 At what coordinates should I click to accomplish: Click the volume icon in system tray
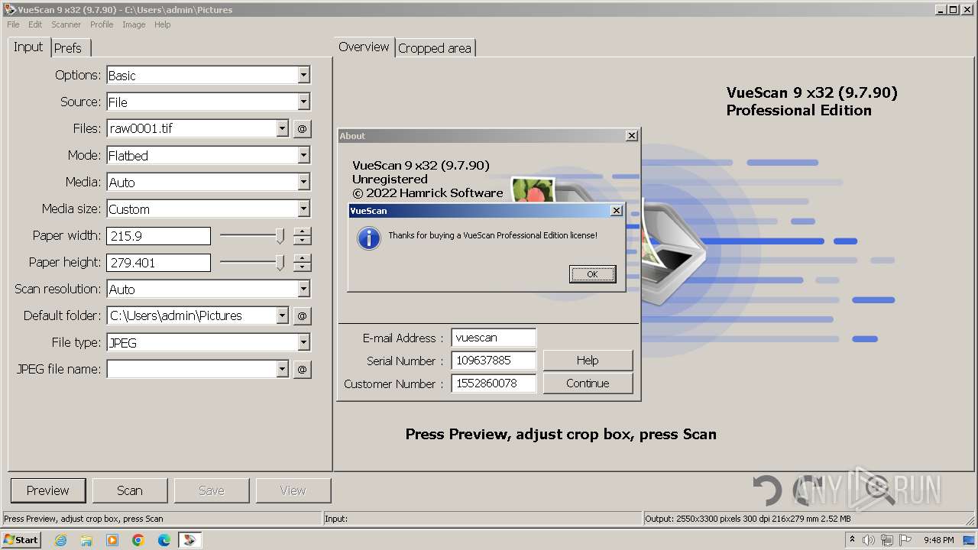pyautogui.click(x=869, y=540)
